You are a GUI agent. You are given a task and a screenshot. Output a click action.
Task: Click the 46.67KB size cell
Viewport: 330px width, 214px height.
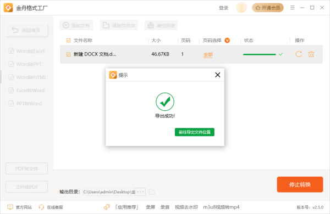tap(161, 54)
